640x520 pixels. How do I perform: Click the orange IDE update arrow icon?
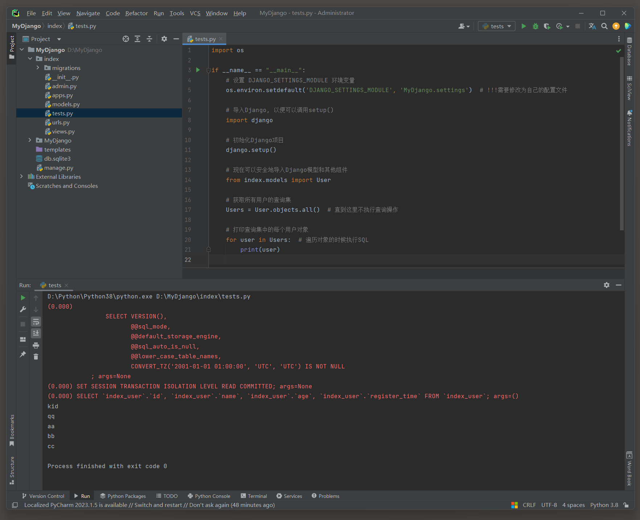point(616,26)
